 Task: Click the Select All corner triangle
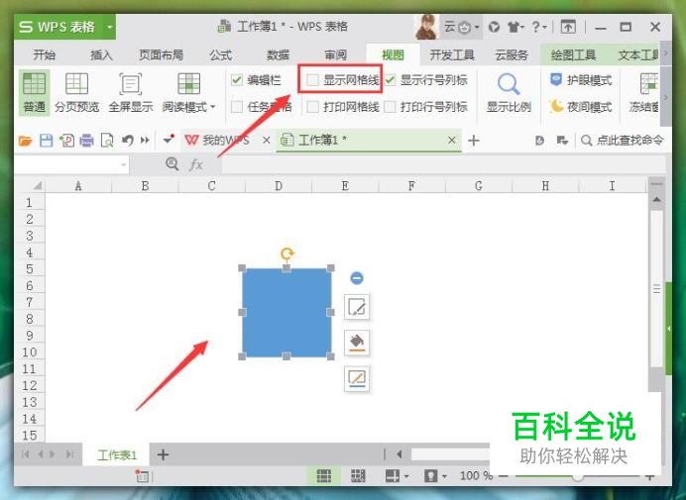tap(37, 186)
